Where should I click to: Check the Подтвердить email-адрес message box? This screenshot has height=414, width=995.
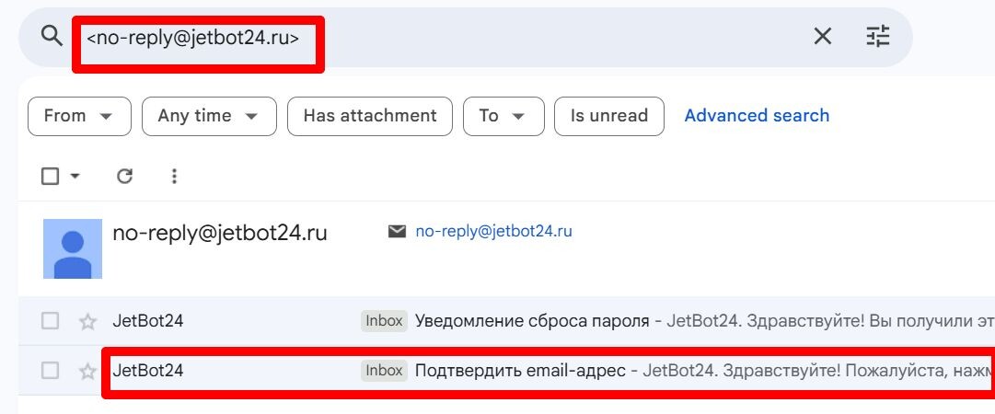pyautogui.click(x=51, y=371)
